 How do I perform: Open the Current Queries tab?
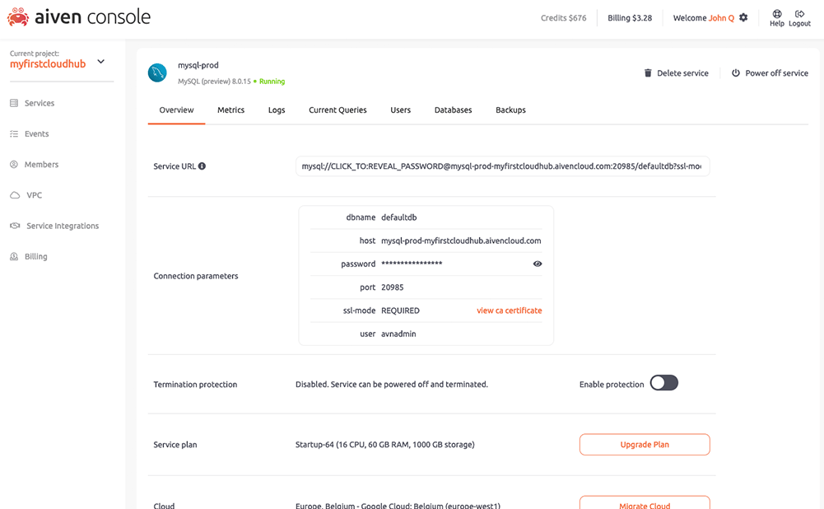click(x=338, y=110)
